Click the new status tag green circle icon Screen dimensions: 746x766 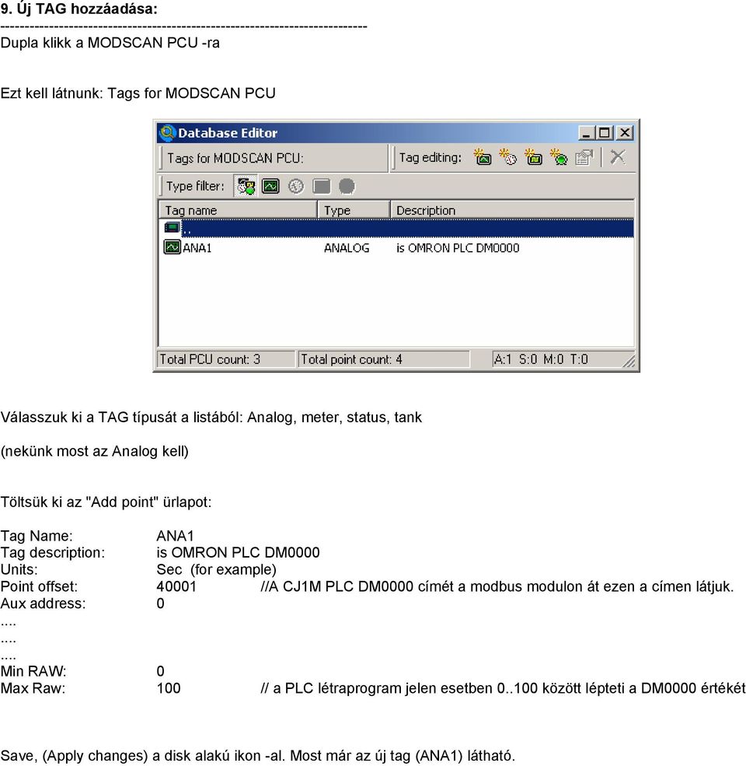(x=559, y=157)
